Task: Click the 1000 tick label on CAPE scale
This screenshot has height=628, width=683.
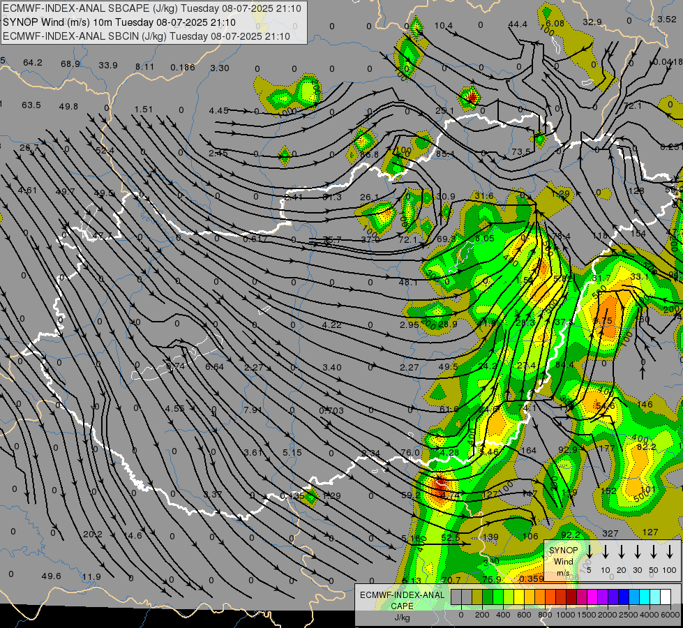Action: tap(566, 615)
